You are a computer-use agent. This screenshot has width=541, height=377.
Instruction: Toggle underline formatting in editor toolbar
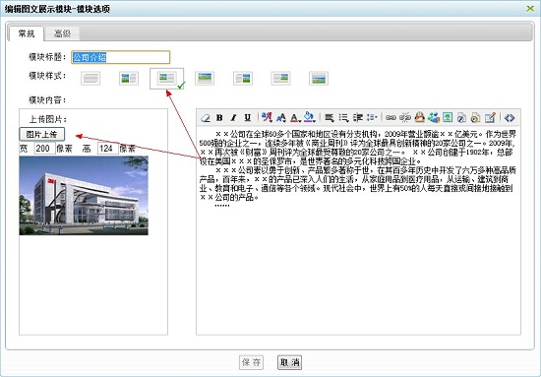coord(247,118)
